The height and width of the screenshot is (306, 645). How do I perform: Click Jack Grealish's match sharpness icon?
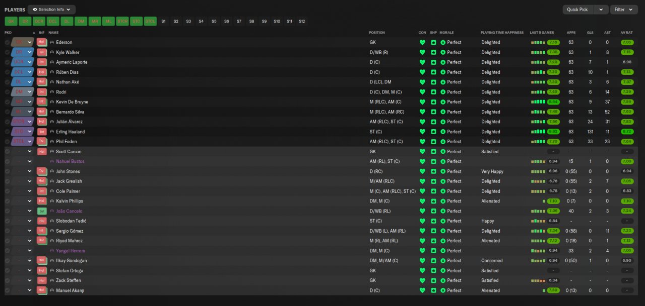433,181
